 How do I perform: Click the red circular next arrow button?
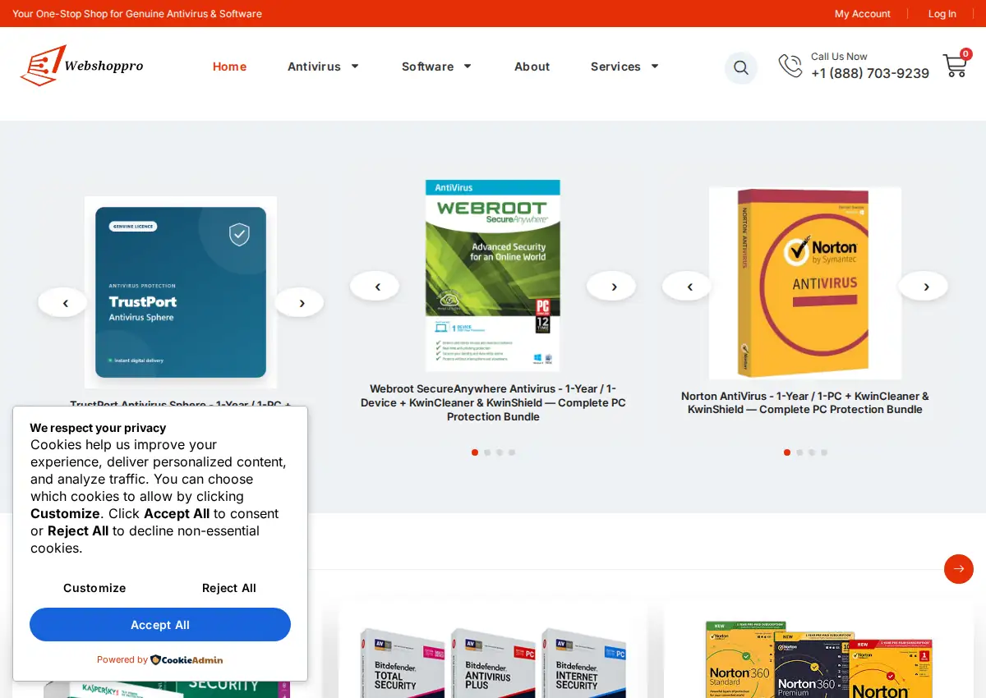(959, 569)
